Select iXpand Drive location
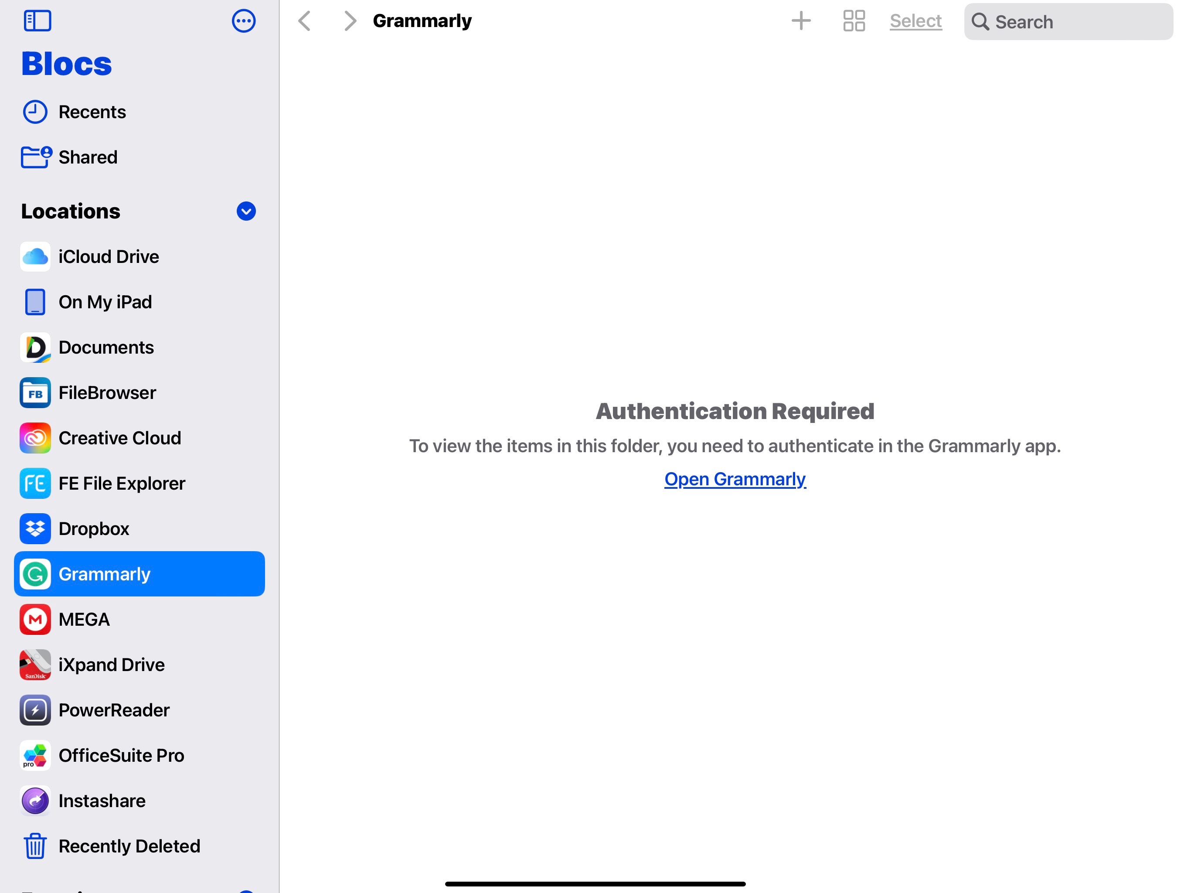The width and height of the screenshot is (1191, 893). point(111,665)
